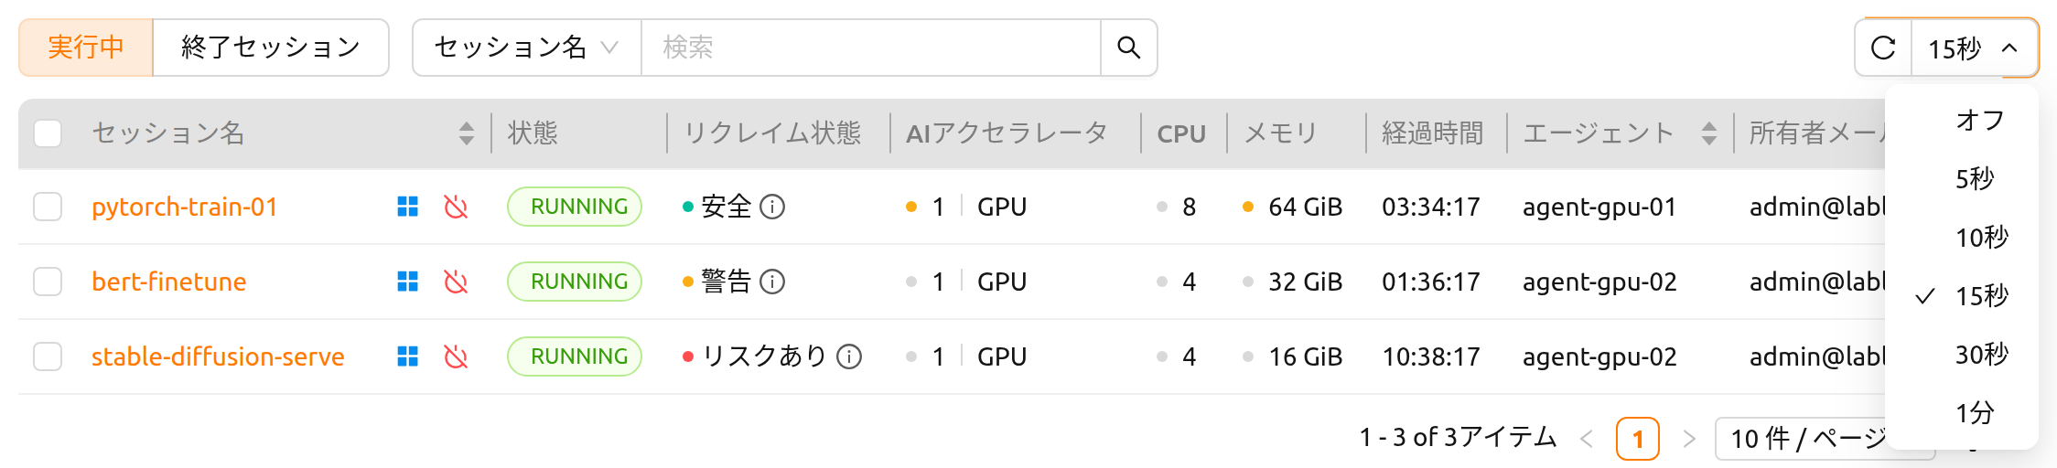Screen dimensions: 2057x468
Task: Check the box for stable-diffusion-serve row
Action: 48,356
